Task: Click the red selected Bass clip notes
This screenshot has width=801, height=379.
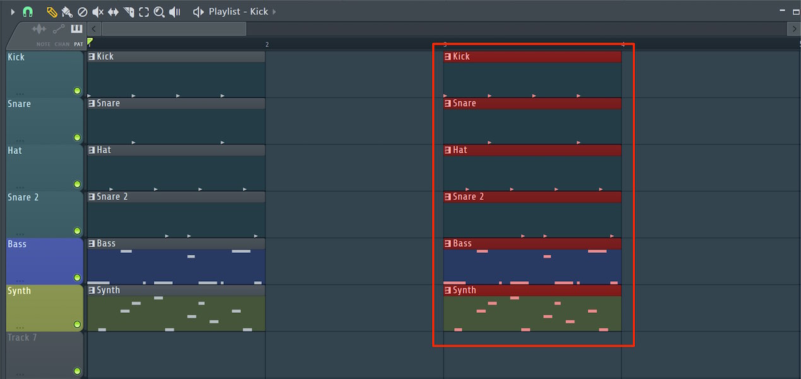Action: tap(532, 267)
